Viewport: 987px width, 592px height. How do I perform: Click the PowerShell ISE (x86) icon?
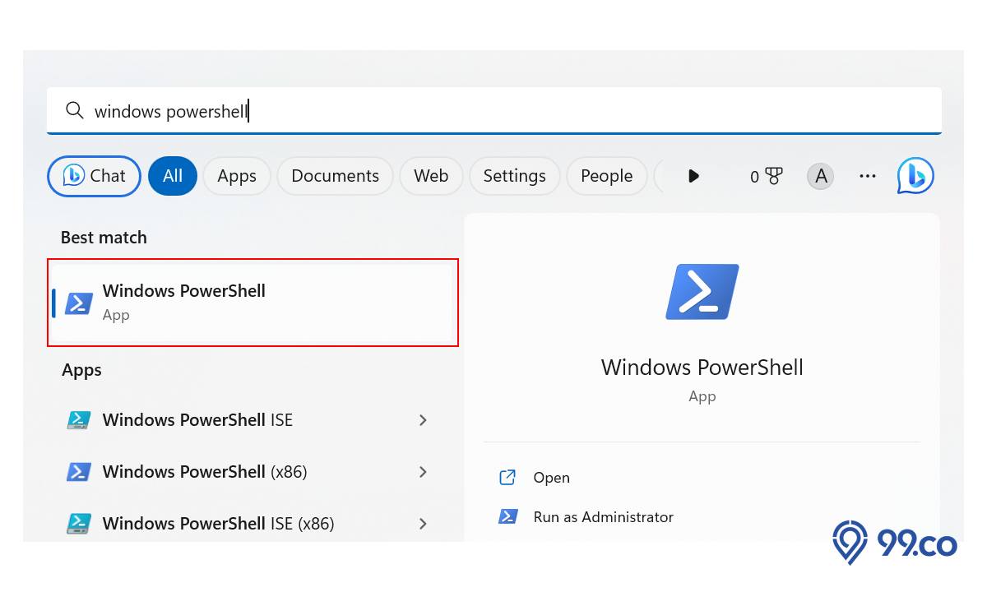coord(78,524)
